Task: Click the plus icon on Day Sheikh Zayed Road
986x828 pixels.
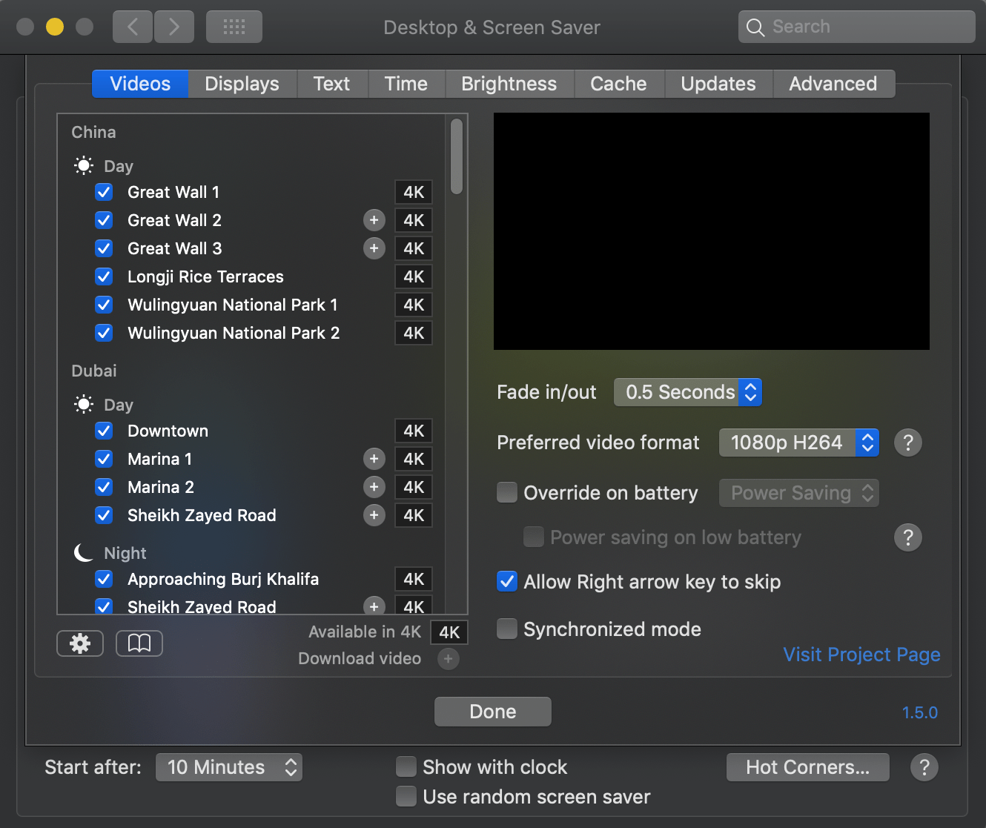Action: click(x=374, y=515)
